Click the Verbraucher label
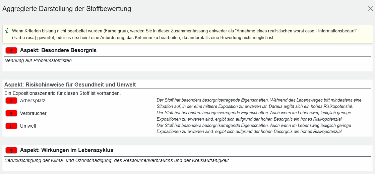Viewport: 375px width, 174px height. coord(33,113)
